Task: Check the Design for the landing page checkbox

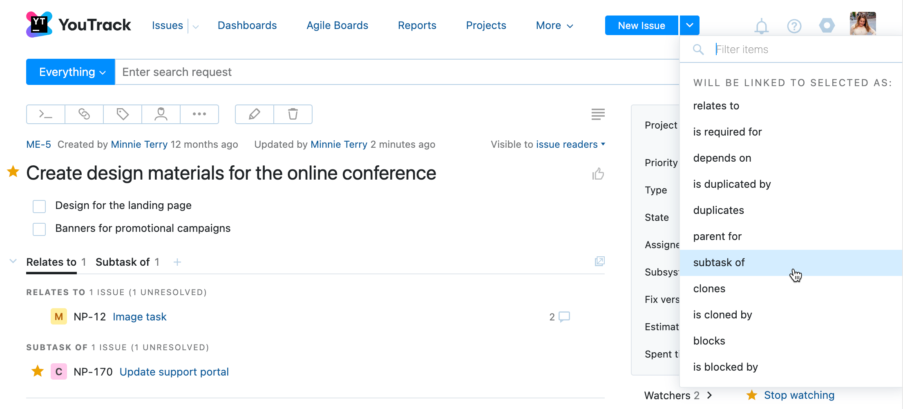Action: [x=39, y=207]
